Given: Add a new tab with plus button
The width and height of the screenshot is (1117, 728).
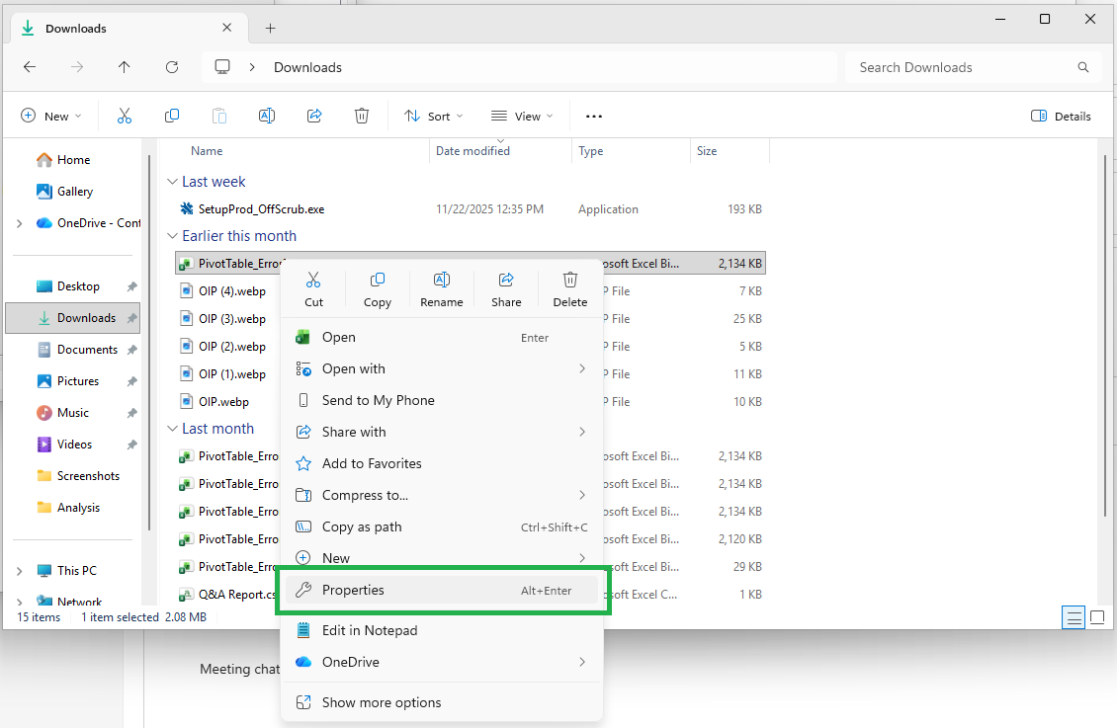Looking at the screenshot, I should coord(270,29).
